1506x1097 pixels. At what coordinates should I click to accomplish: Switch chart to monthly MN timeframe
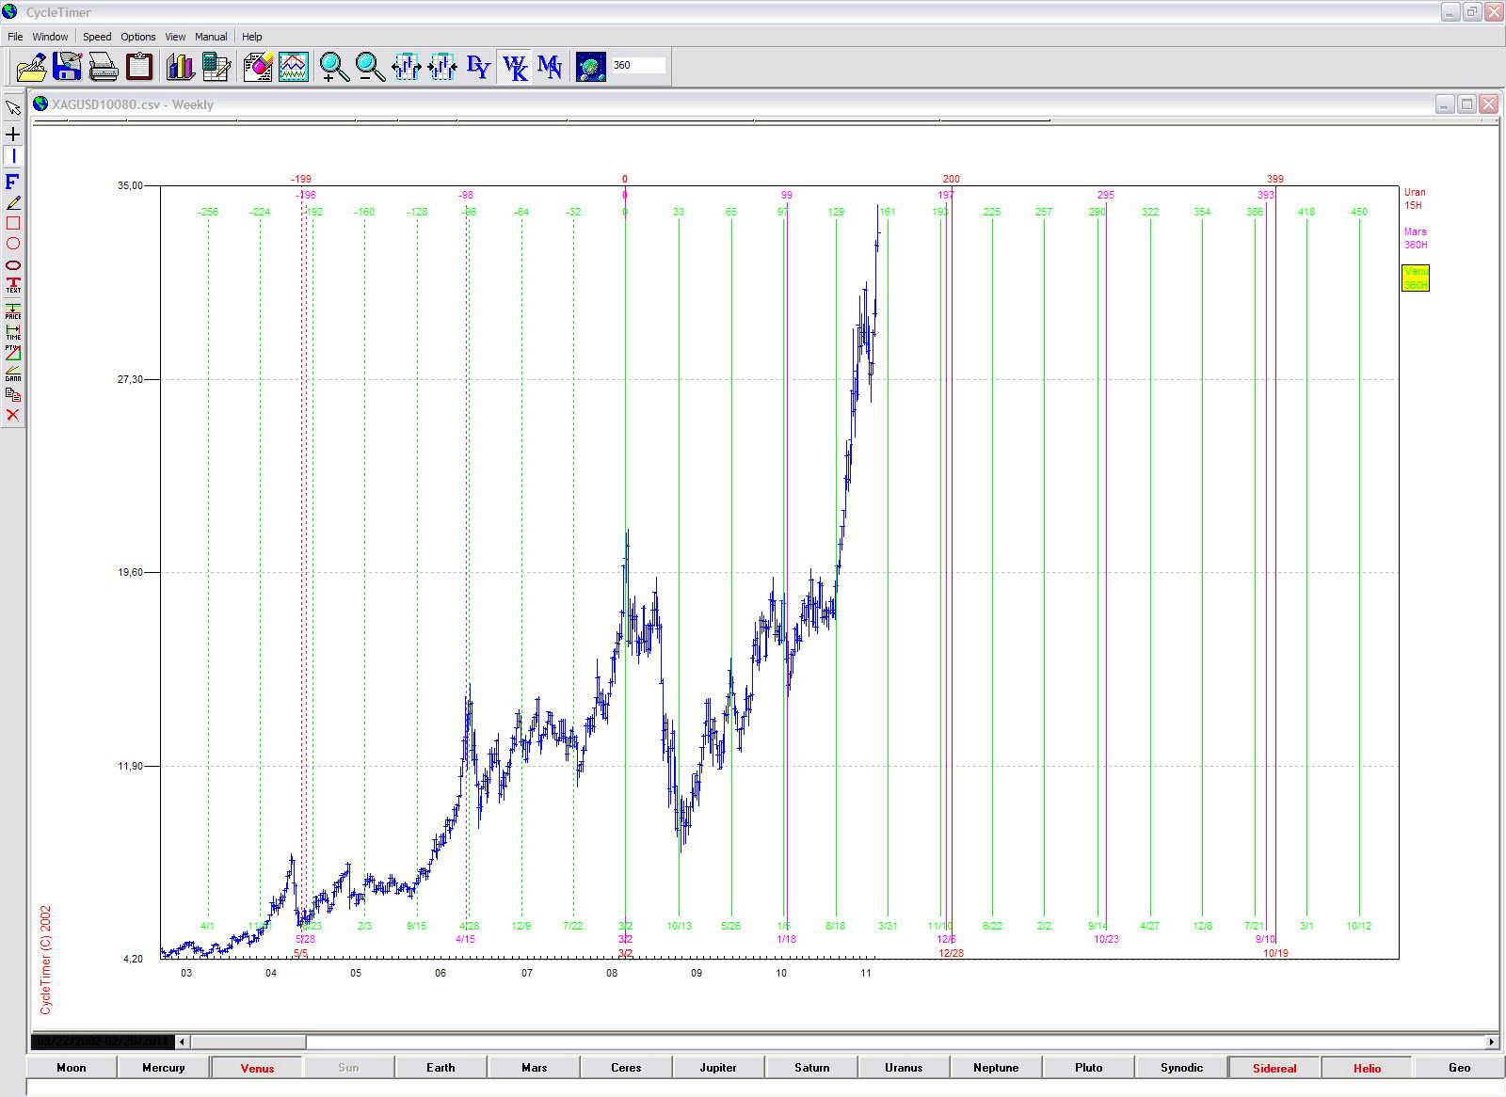[550, 67]
